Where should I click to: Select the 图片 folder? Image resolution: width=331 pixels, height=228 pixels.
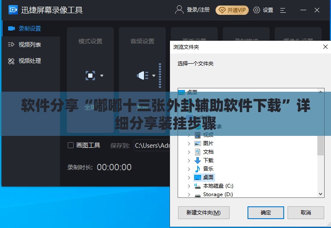pos(208,143)
